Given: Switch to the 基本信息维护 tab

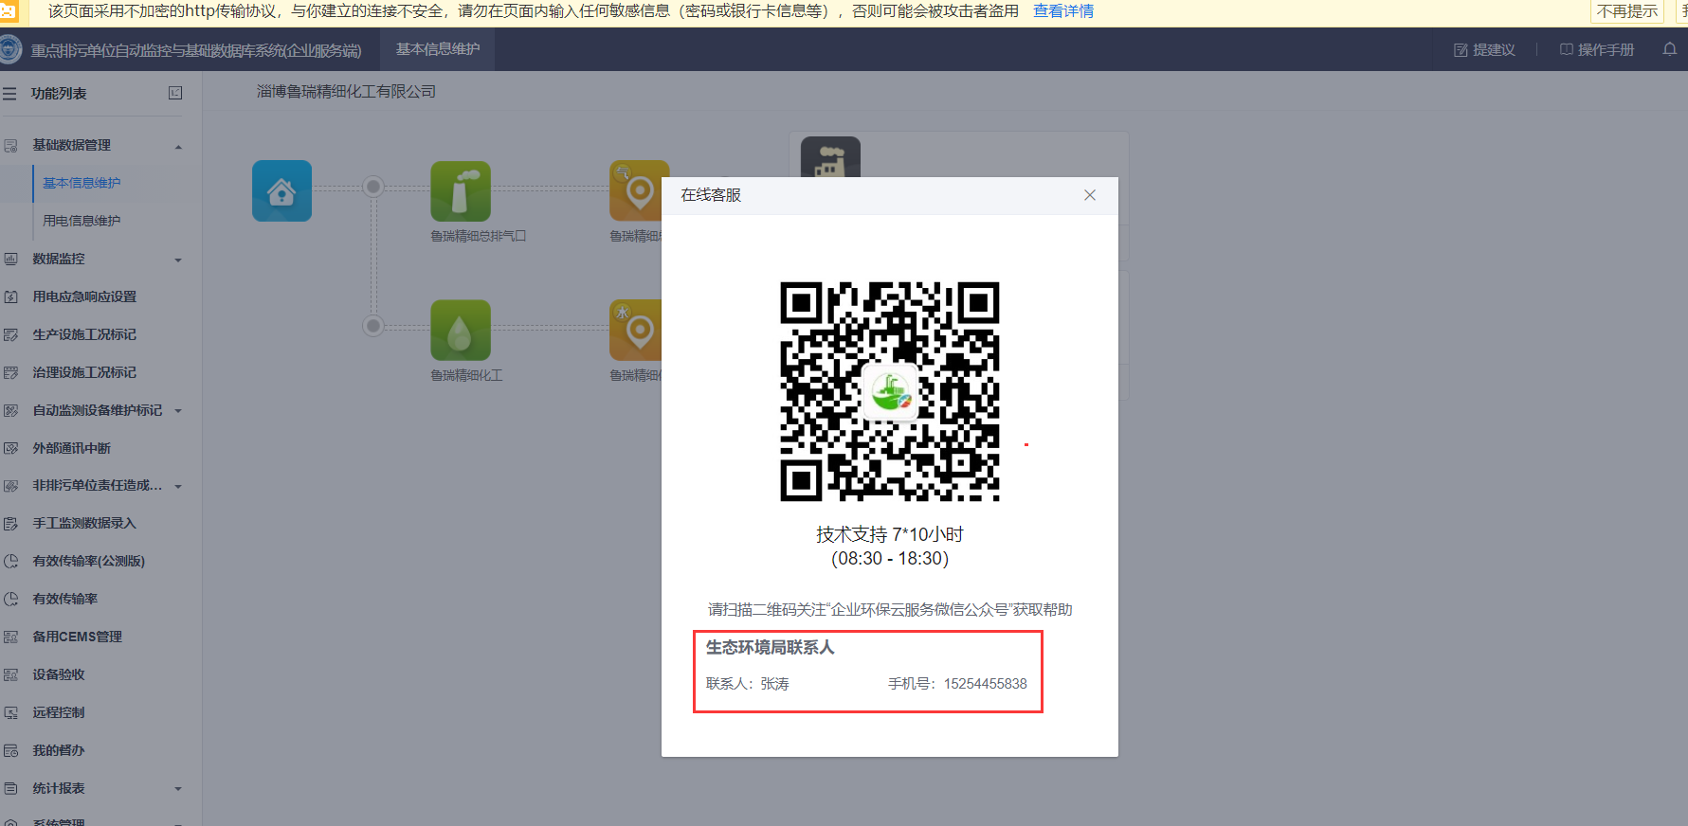Looking at the screenshot, I should click(x=438, y=49).
